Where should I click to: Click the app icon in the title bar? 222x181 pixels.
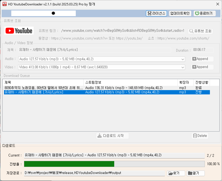tap(4, 4)
